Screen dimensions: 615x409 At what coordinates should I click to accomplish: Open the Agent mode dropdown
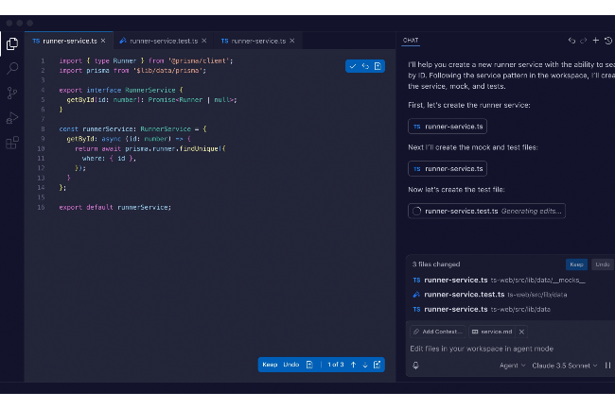point(513,366)
